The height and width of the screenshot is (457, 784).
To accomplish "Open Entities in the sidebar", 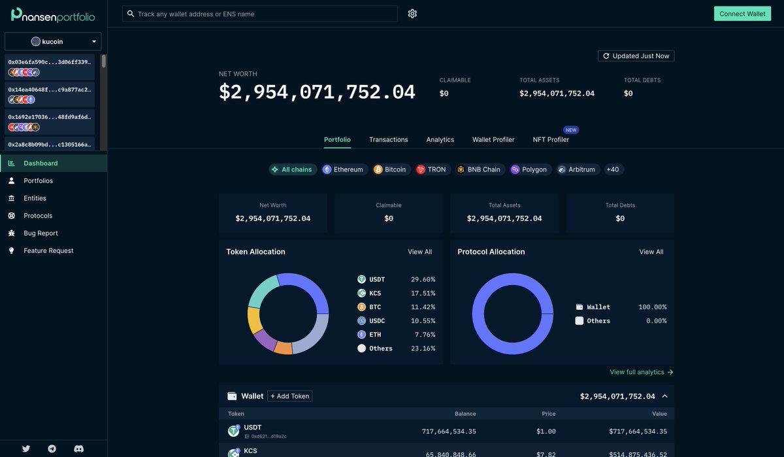I will point(54,198).
